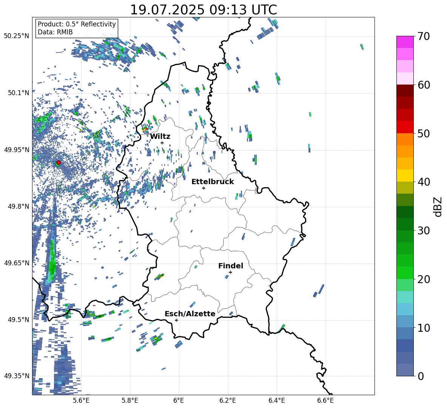Click the Data: RMIB text

pyautogui.click(x=55, y=32)
